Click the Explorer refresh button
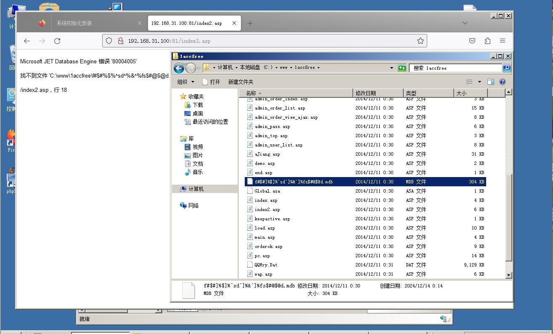 pyautogui.click(x=402, y=68)
